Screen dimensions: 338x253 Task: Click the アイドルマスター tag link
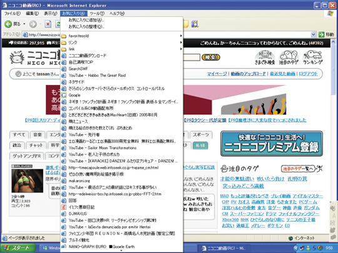tap(307, 196)
